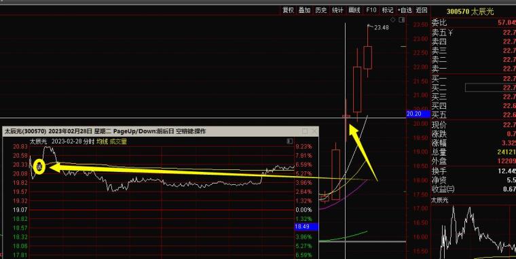This screenshot has height=259, width=516.
Task: Click the diamond icon above K-line chart
Action: (x=393, y=20)
